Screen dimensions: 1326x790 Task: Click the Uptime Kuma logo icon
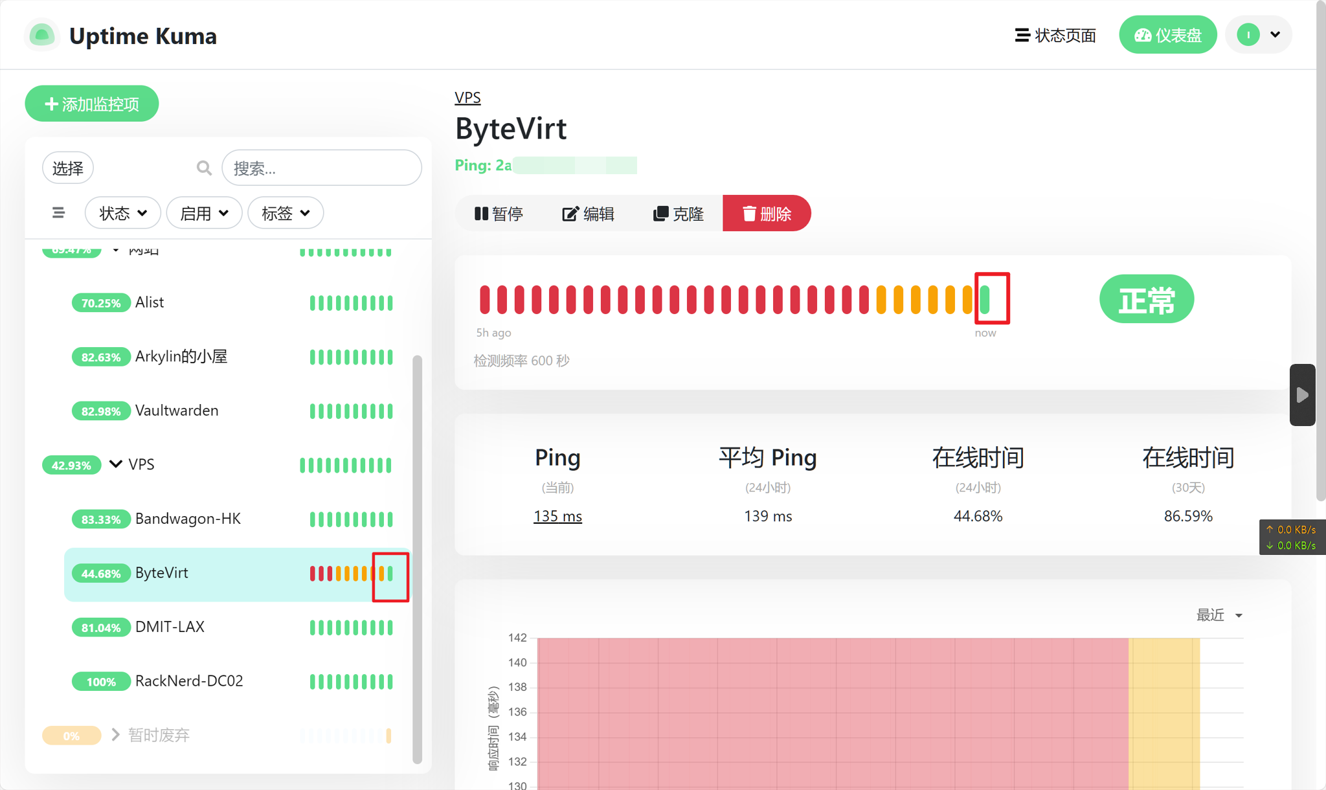(42, 35)
